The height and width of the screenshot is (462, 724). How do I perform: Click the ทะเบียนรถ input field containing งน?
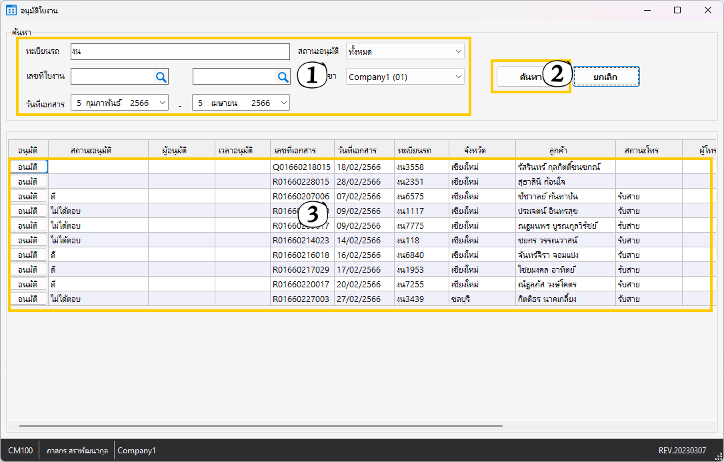coord(180,51)
